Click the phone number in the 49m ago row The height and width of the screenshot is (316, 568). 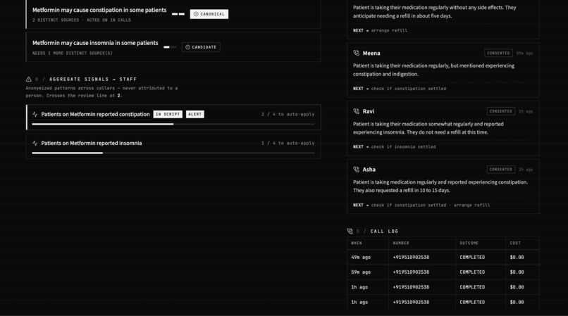click(411, 258)
